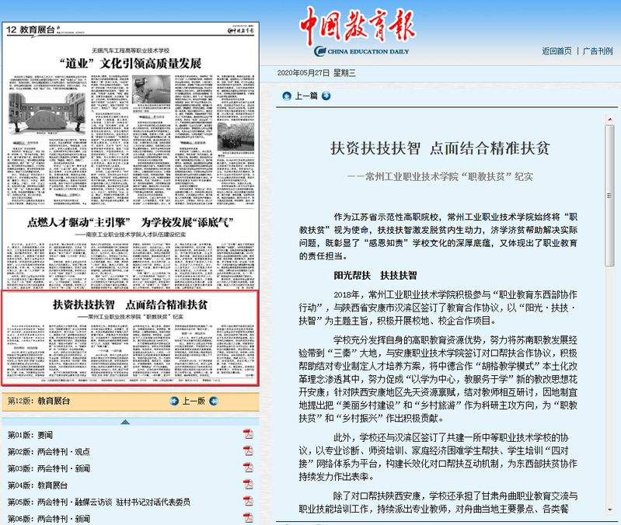Select 第01版：要闻 from edition list
The width and height of the screenshot is (621, 525).
click(30, 435)
